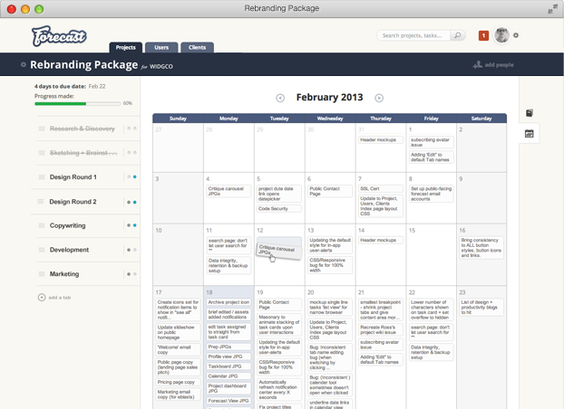The image size is (564, 409).
Task: Click the Forecast logo
Action: click(59, 36)
